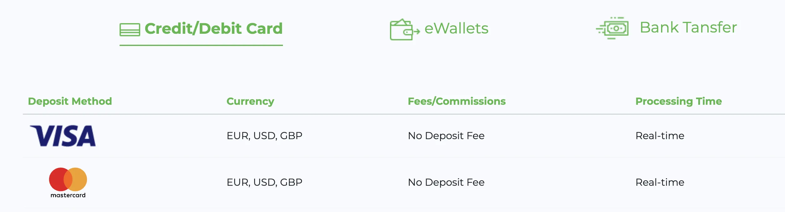
Task: Click the Deposit Method column header
Action: [70, 101]
